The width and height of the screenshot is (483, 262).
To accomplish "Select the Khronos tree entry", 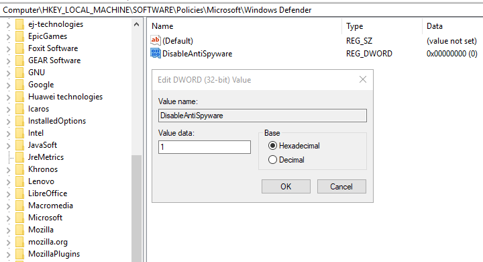I will click(x=43, y=169).
